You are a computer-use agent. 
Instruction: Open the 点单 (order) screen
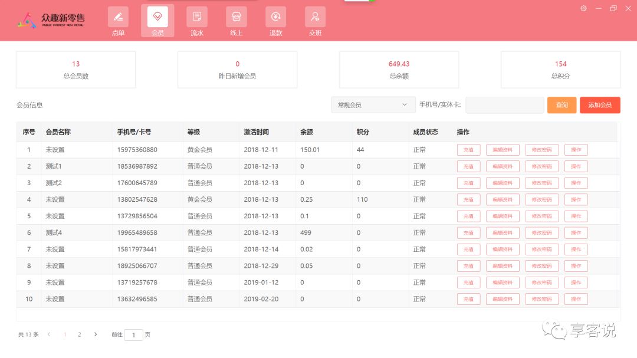tap(118, 21)
